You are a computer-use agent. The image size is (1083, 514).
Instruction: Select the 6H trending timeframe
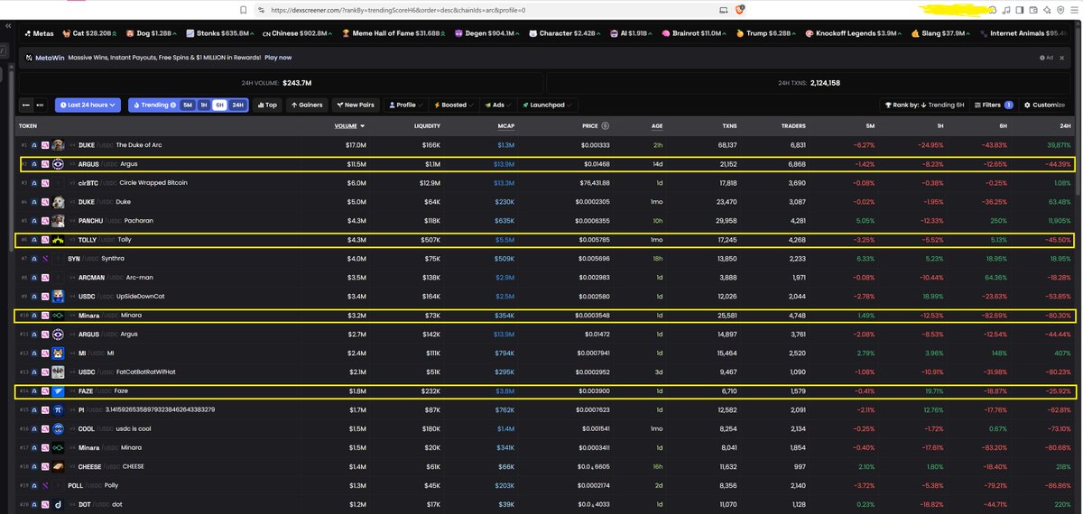pos(218,105)
